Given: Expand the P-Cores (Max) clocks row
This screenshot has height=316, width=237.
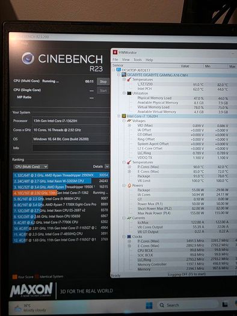Looking at the screenshot, I should pos(129,241).
